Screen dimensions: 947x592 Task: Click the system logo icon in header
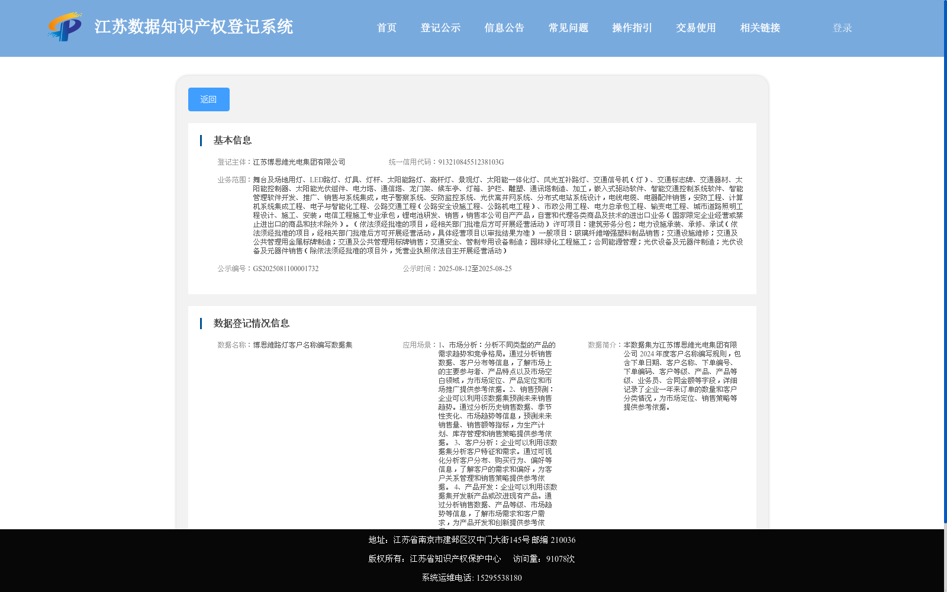[x=65, y=27]
